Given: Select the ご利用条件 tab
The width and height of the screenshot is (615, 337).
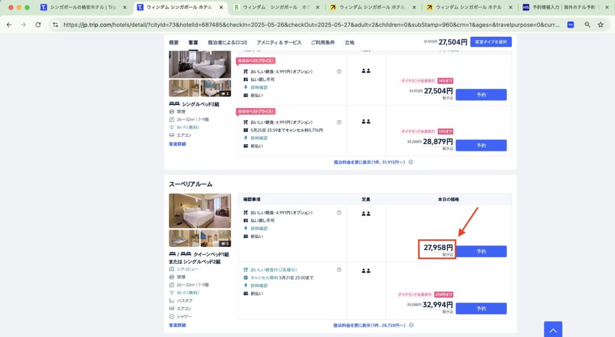Looking at the screenshot, I should click(x=323, y=43).
